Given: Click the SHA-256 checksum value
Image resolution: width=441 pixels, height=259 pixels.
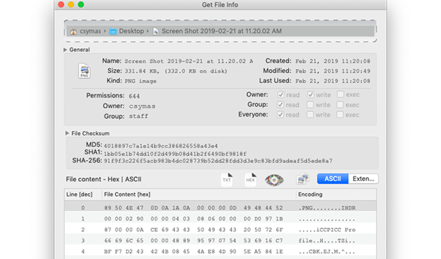Looking at the screenshot, I should pos(218,161).
